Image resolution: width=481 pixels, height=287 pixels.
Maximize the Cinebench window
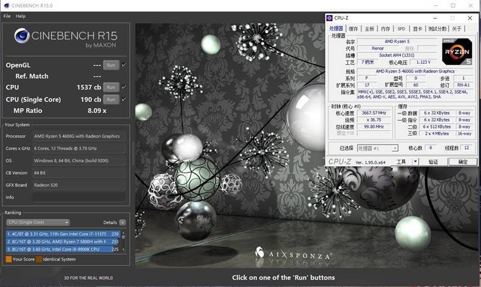tap(453, 5)
